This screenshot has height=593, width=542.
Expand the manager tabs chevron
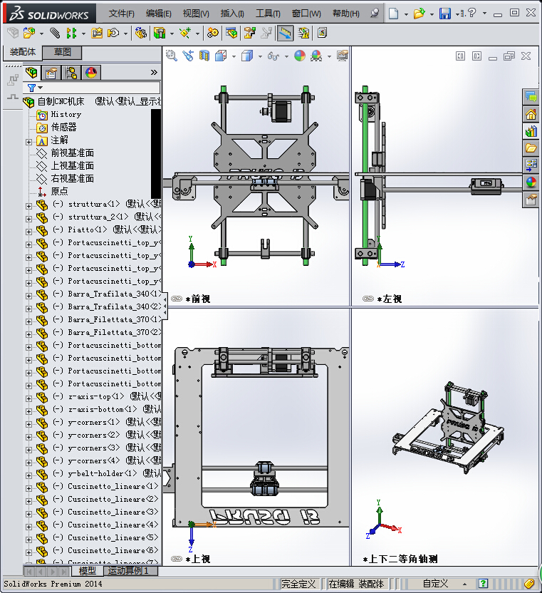click(154, 72)
